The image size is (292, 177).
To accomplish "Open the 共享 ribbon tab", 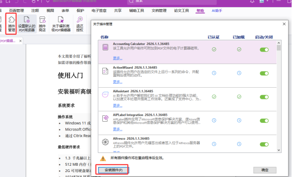I will [118, 11].
